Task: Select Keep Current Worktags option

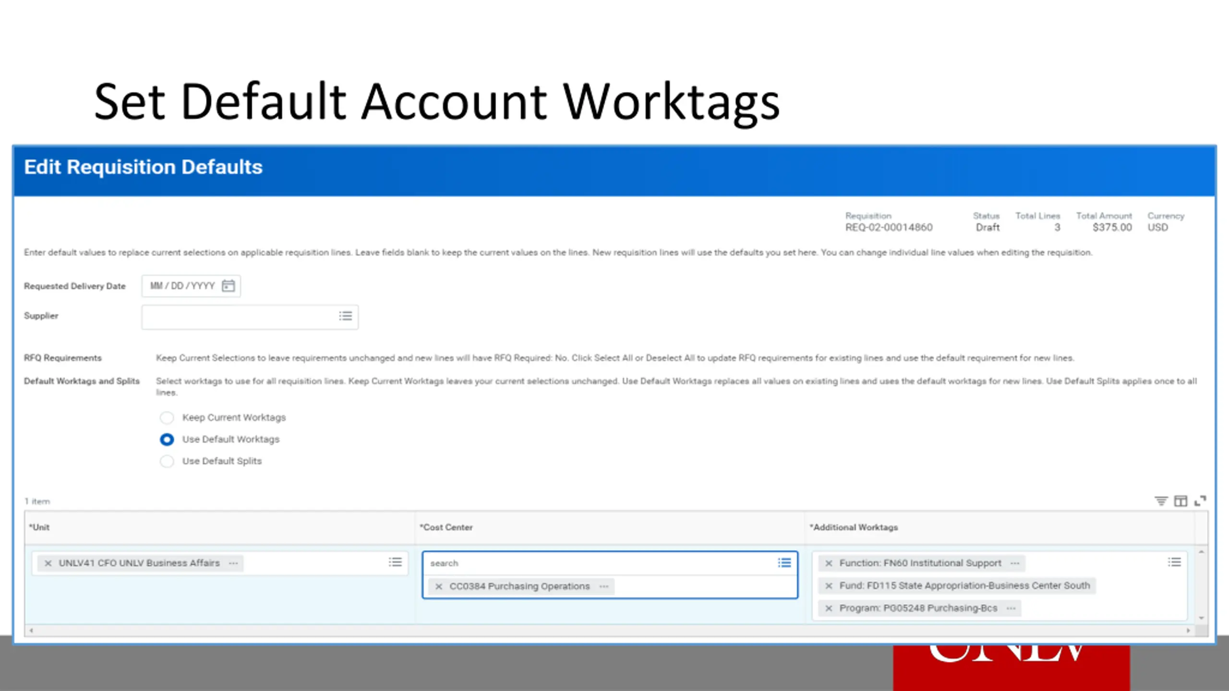Action: [x=167, y=417]
